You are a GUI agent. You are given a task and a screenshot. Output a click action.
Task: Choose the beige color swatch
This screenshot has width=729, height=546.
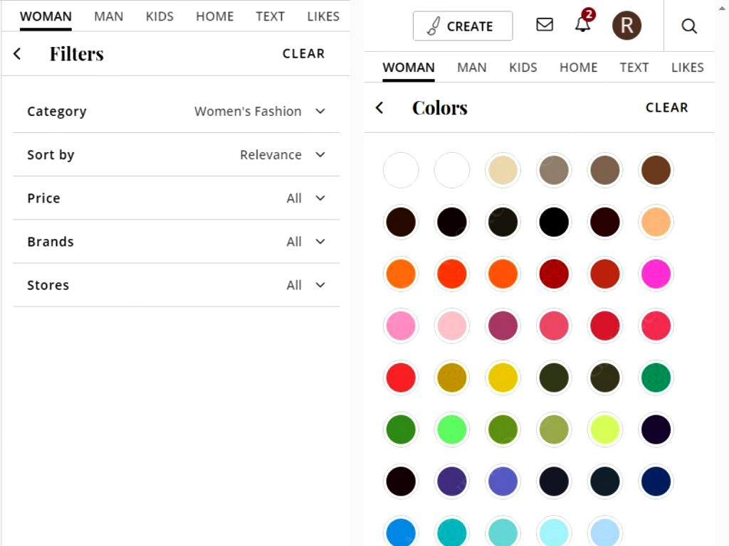[x=503, y=171]
